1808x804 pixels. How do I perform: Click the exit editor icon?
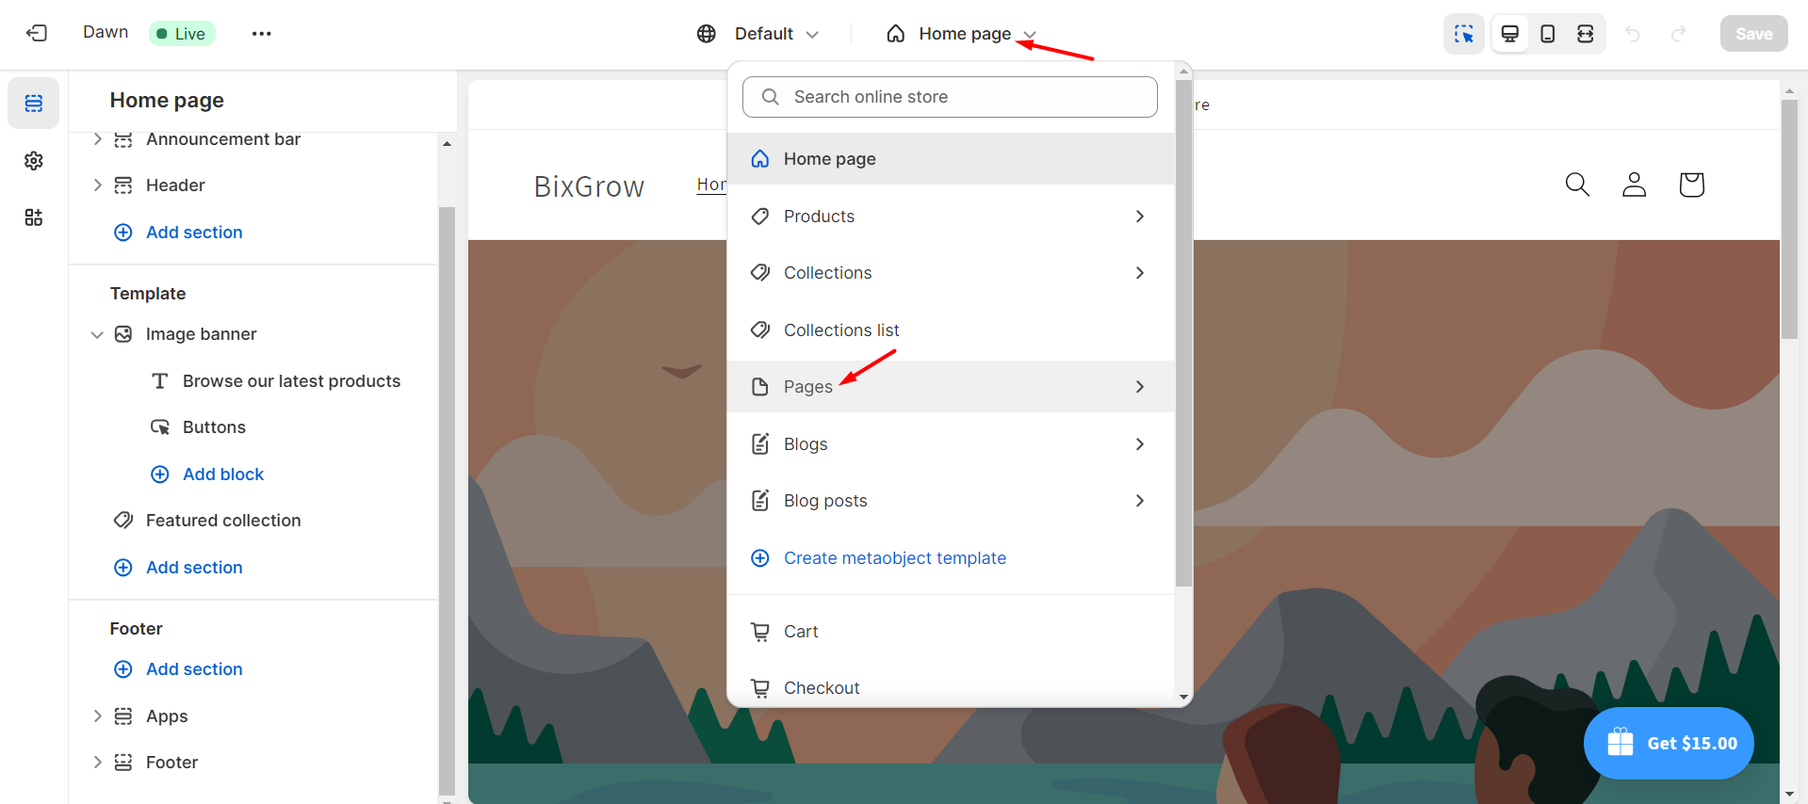coord(37,34)
